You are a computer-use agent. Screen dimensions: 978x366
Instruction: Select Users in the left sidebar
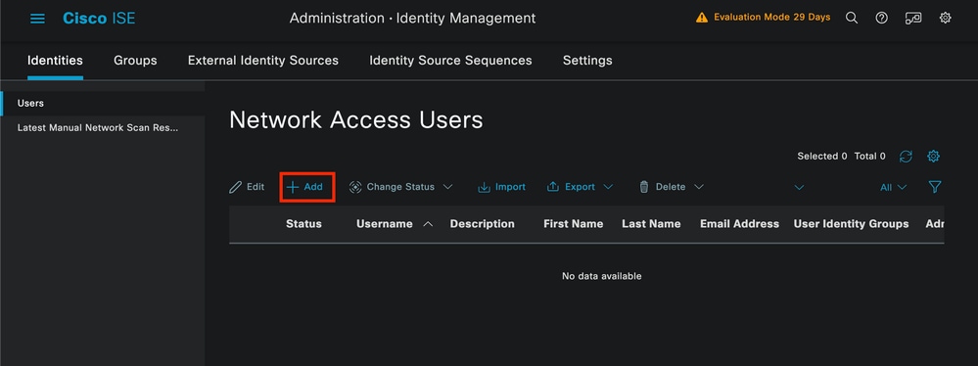tap(102, 104)
